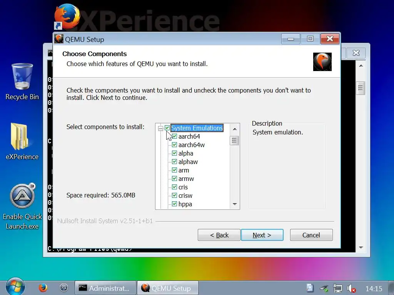Uncheck the alphaw component
Screen dimensions: 394x295
(174, 162)
